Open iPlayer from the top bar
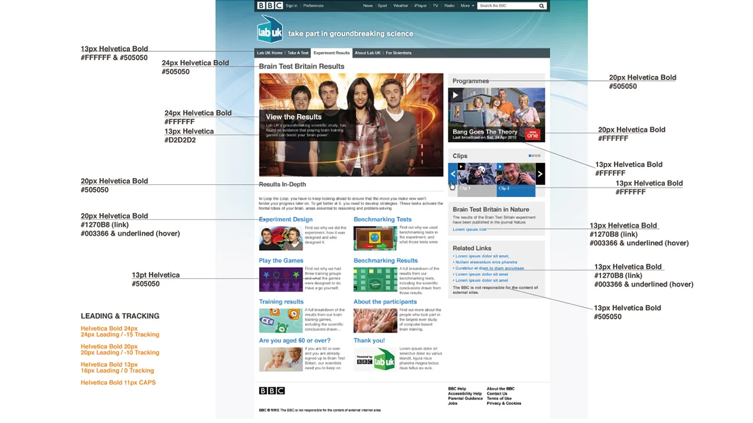753x423 pixels. coord(420,6)
